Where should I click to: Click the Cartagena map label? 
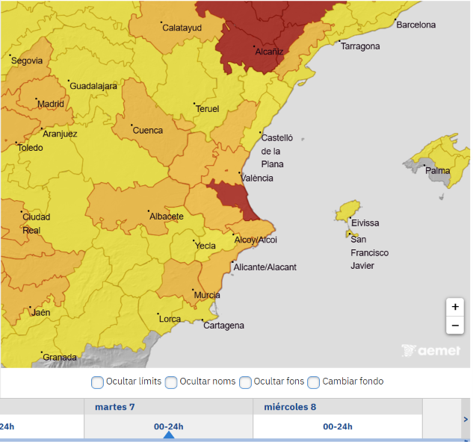[223, 326]
